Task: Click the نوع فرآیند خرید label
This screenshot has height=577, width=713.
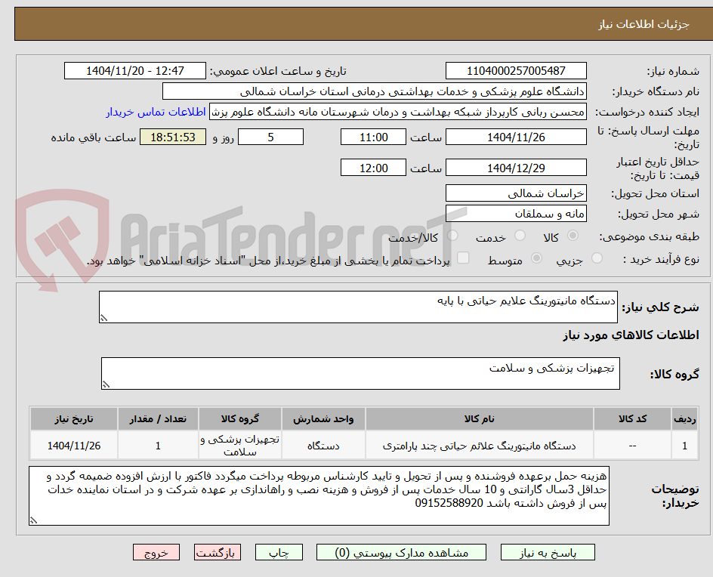Action: coord(661,259)
